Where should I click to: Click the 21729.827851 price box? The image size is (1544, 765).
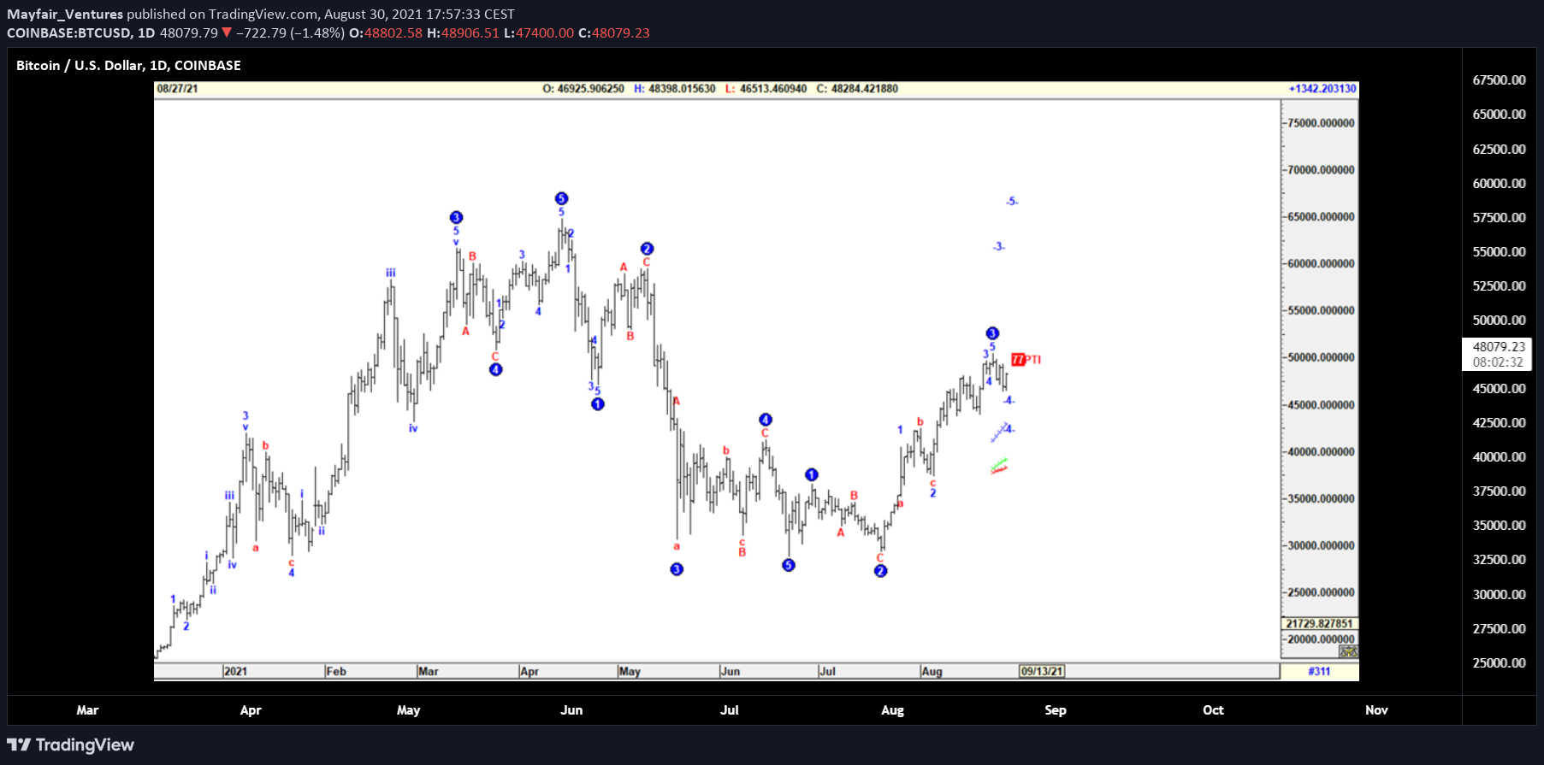point(1319,623)
